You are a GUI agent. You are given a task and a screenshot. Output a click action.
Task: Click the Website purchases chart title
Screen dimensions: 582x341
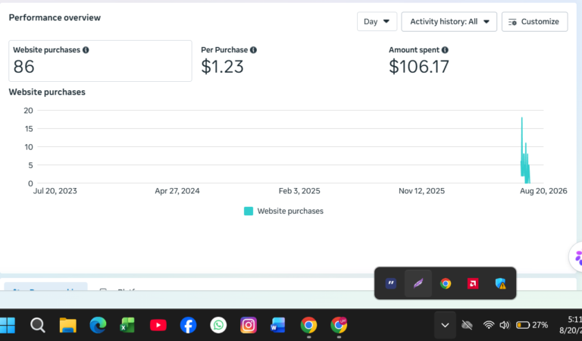[47, 92]
